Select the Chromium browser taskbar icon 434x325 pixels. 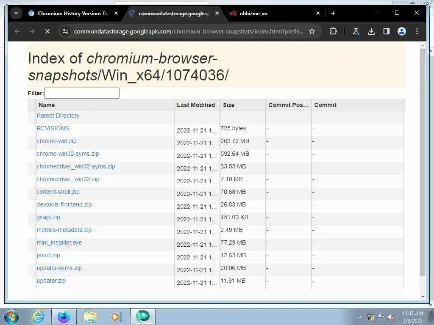pos(143,317)
